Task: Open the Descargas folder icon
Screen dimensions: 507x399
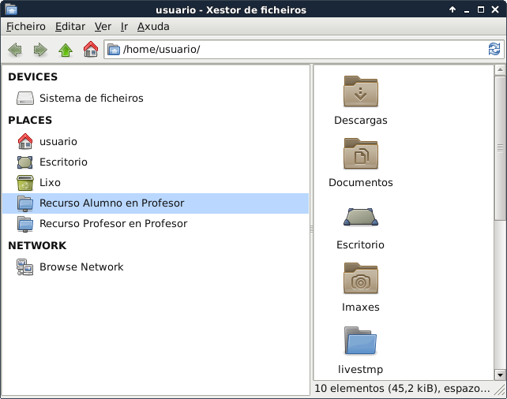Action: point(361,91)
